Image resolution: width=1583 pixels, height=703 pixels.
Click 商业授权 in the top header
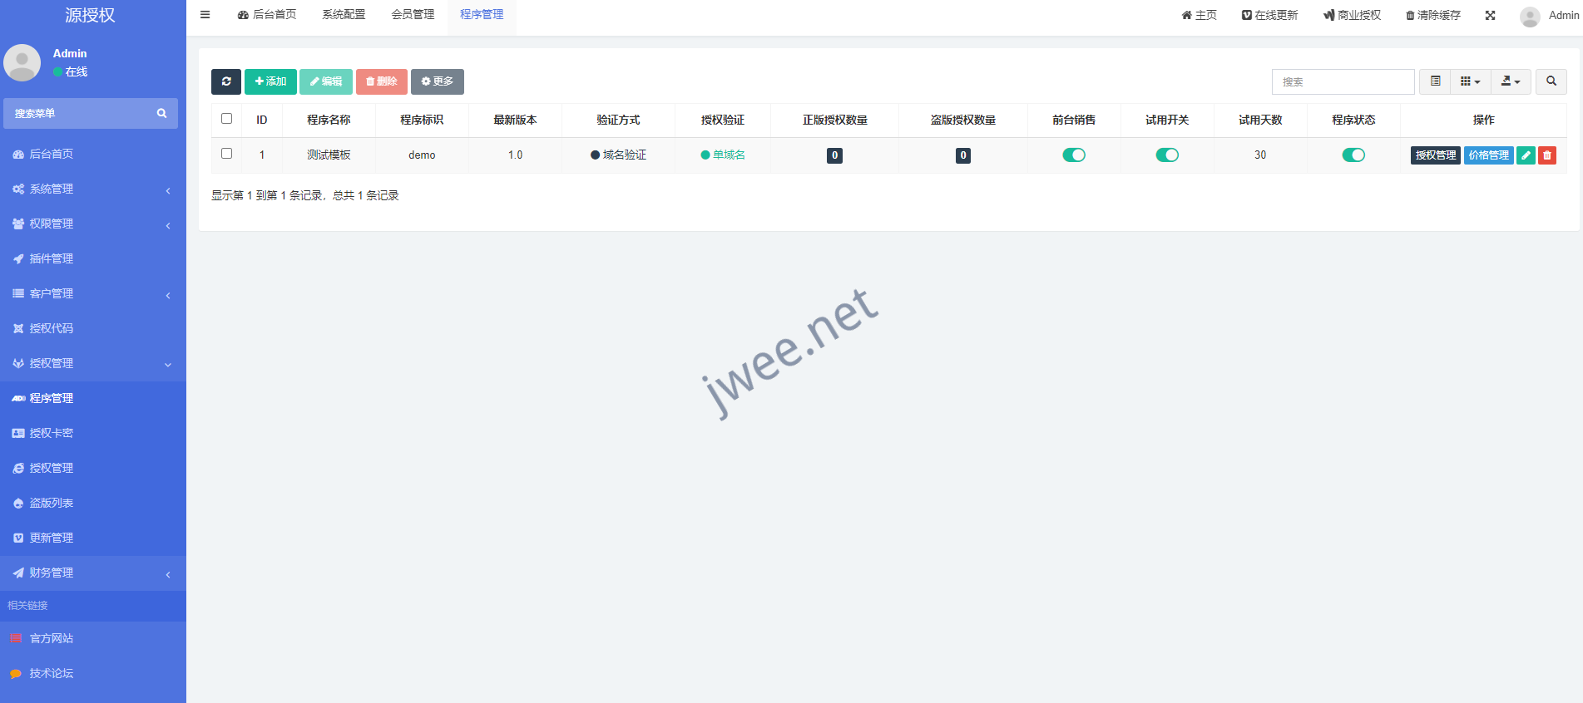1352,15
